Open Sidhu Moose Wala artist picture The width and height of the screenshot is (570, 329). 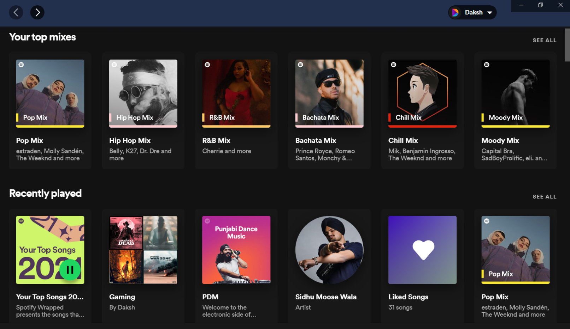click(329, 250)
